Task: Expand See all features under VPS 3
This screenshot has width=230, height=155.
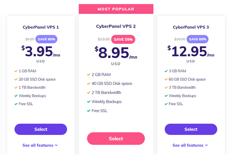Action: (x=190, y=145)
